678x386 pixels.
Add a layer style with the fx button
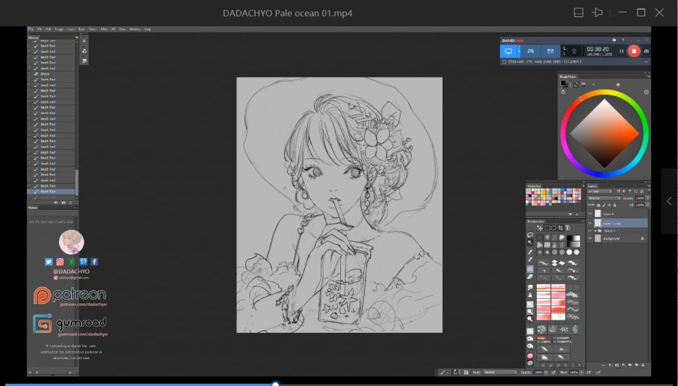(610, 365)
